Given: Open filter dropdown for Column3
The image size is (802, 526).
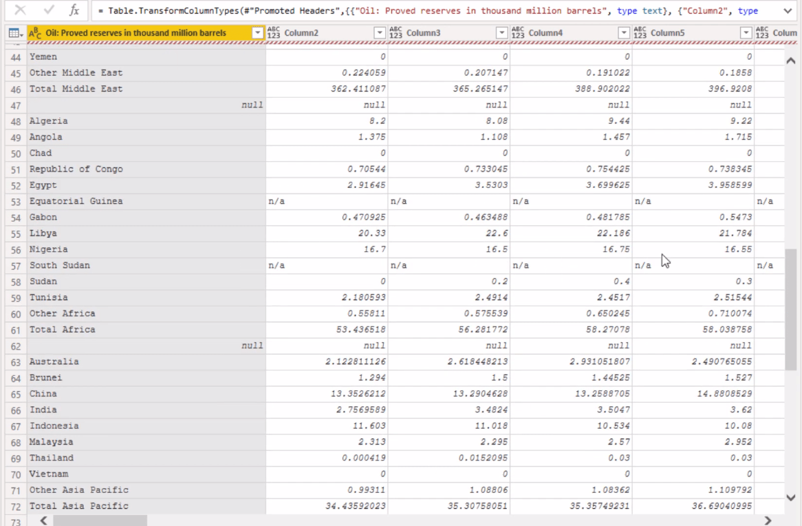Looking at the screenshot, I should [x=501, y=33].
